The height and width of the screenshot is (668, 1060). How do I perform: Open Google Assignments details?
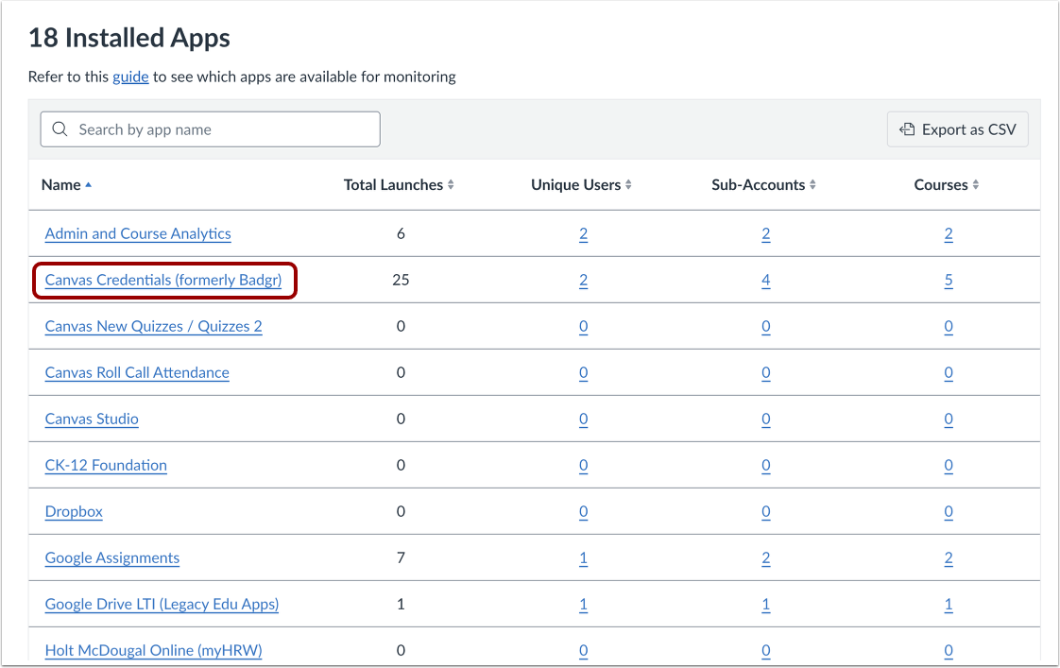click(x=111, y=557)
